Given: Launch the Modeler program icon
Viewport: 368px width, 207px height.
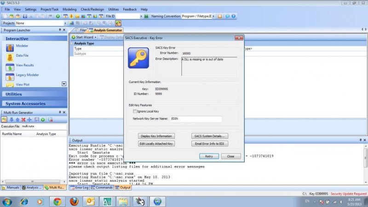Looking at the screenshot, I should coord(10,48).
